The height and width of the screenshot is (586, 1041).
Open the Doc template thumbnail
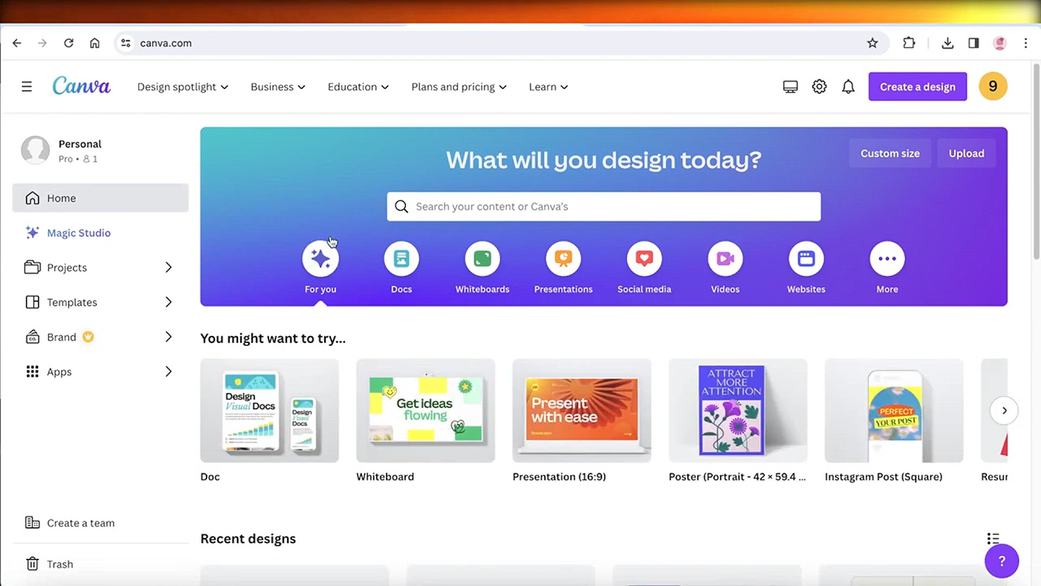click(269, 411)
